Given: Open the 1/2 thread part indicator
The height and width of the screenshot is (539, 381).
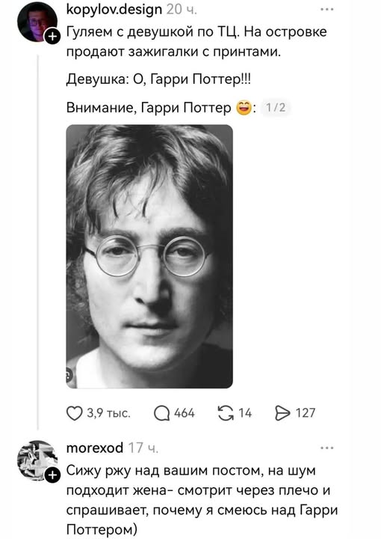Looking at the screenshot, I should [276, 108].
